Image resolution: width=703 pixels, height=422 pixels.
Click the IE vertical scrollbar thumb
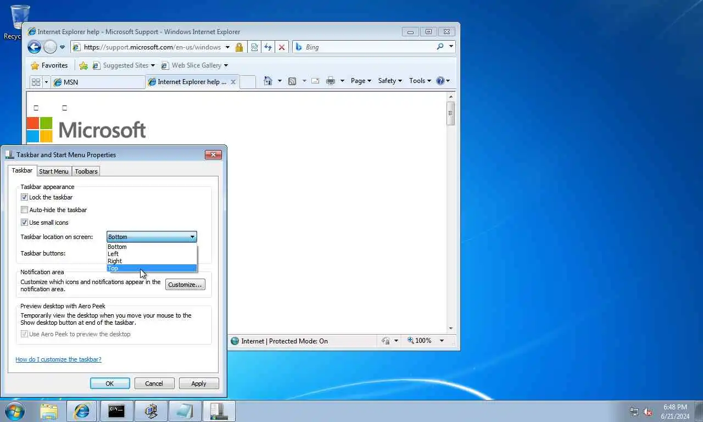pyautogui.click(x=451, y=114)
